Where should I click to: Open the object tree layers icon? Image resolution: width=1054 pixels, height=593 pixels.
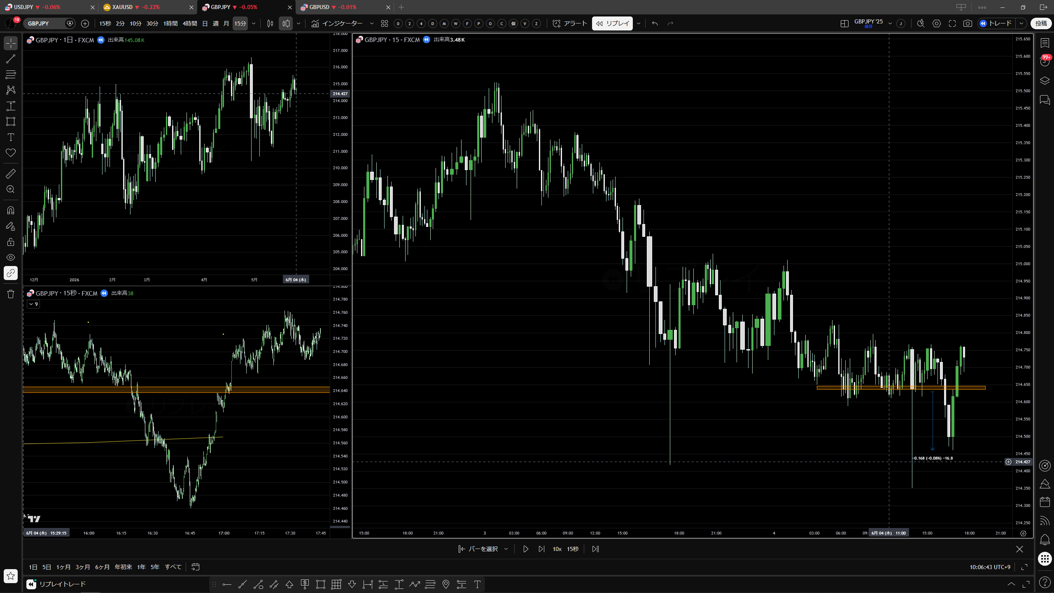click(1045, 81)
